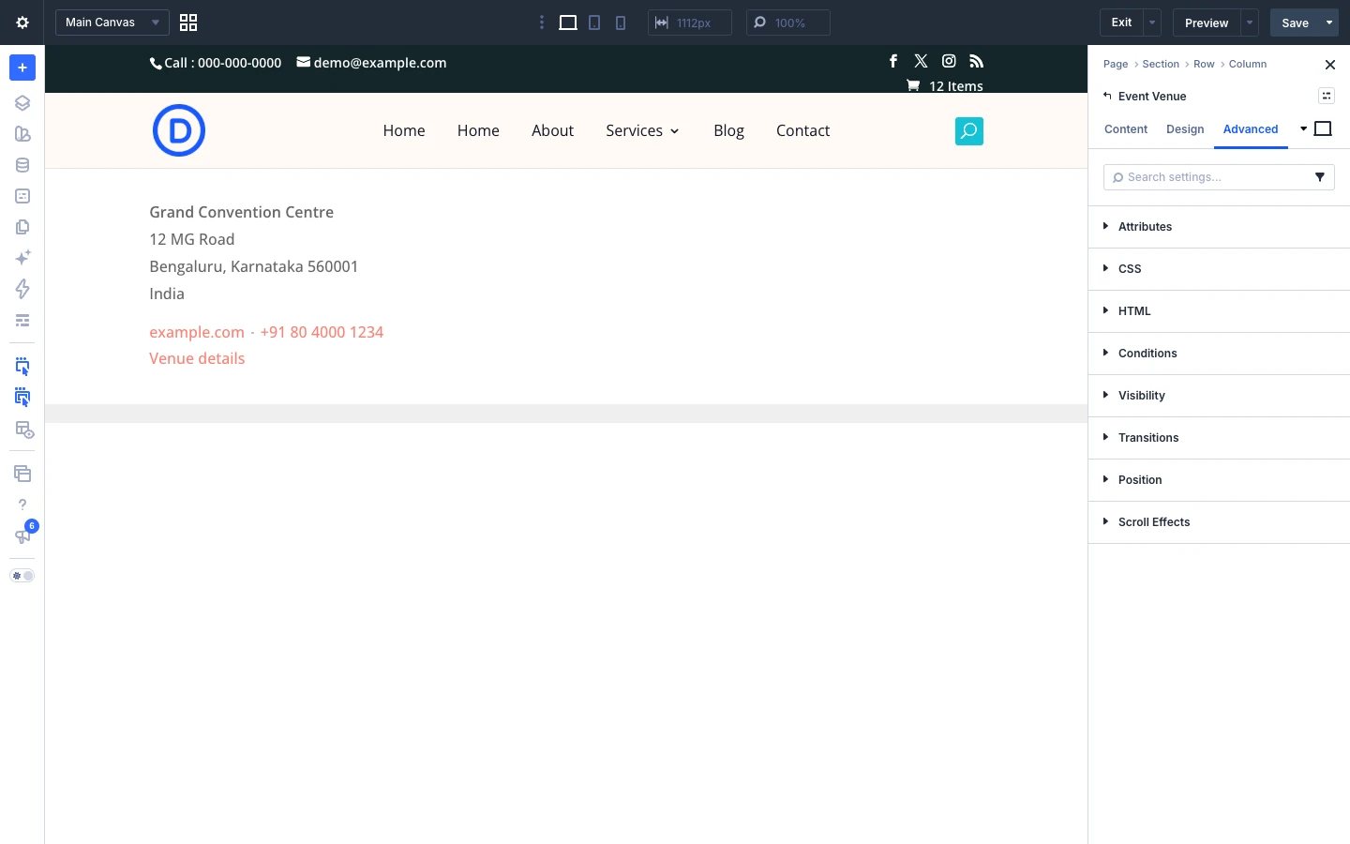Expand the Scroll Effects settings group

click(x=1219, y=522)
